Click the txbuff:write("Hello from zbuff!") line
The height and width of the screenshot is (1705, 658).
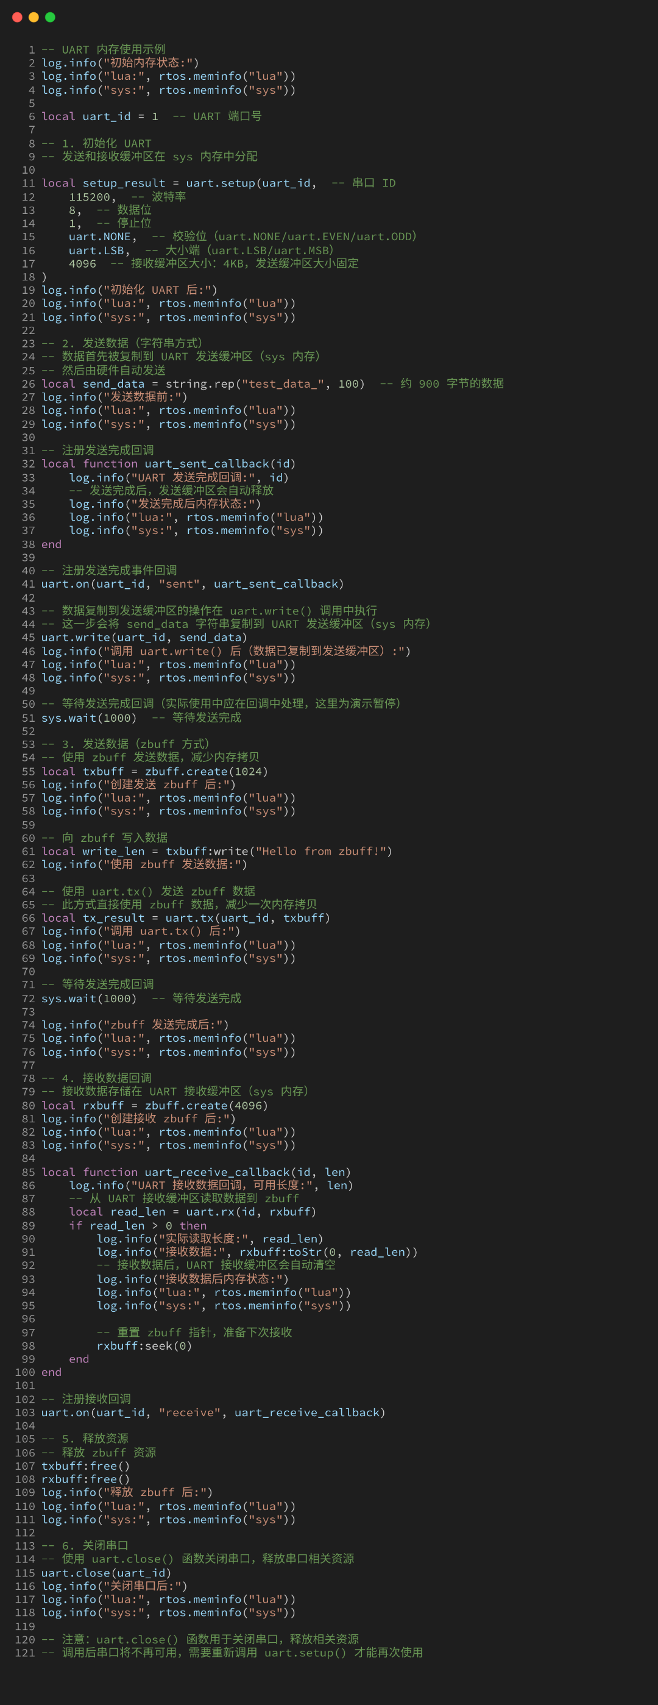(x=217, y=851)
